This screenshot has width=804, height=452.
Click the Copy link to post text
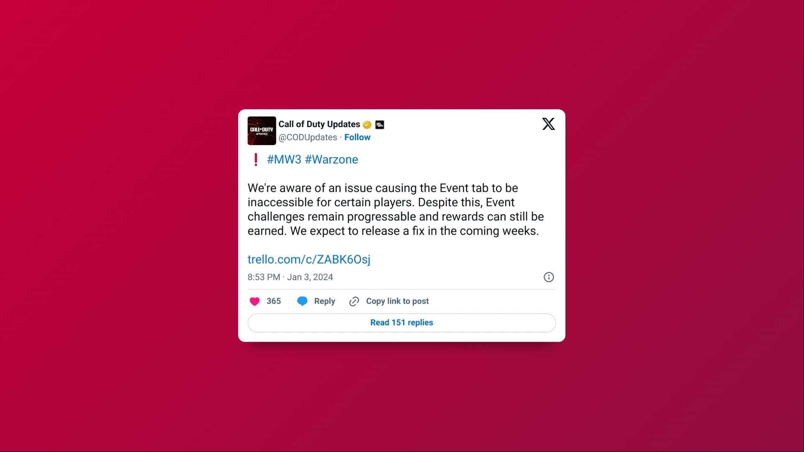[x=397, y=301]
